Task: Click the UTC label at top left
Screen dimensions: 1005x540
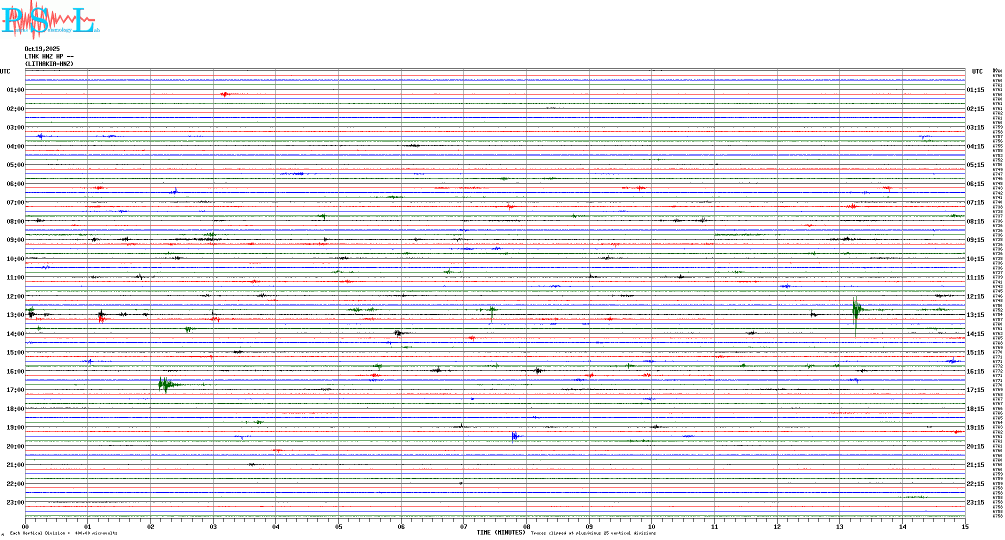Action: 5,71
